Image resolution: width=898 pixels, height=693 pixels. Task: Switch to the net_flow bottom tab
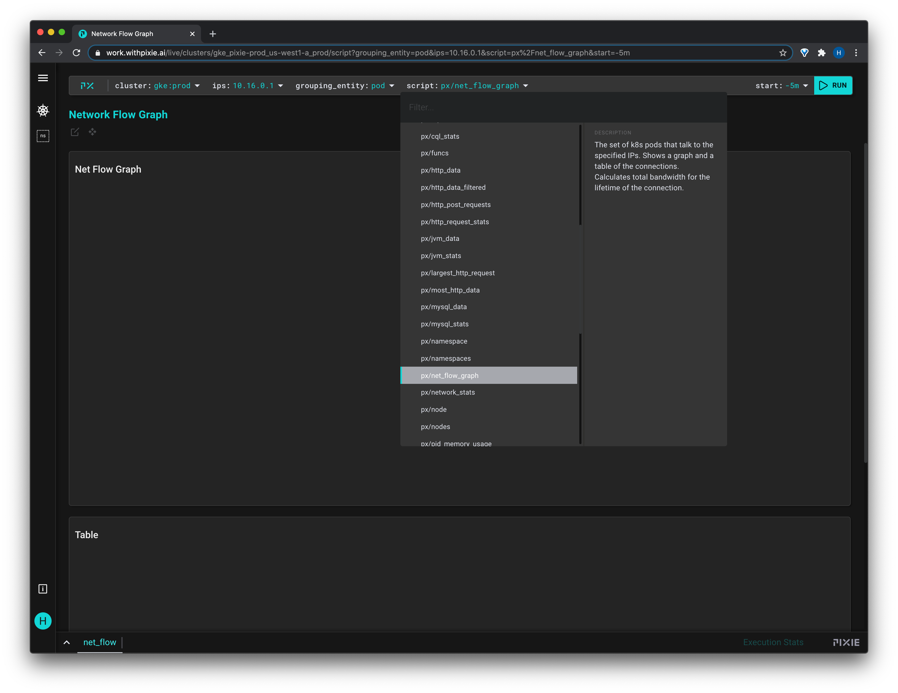[99, 642]
